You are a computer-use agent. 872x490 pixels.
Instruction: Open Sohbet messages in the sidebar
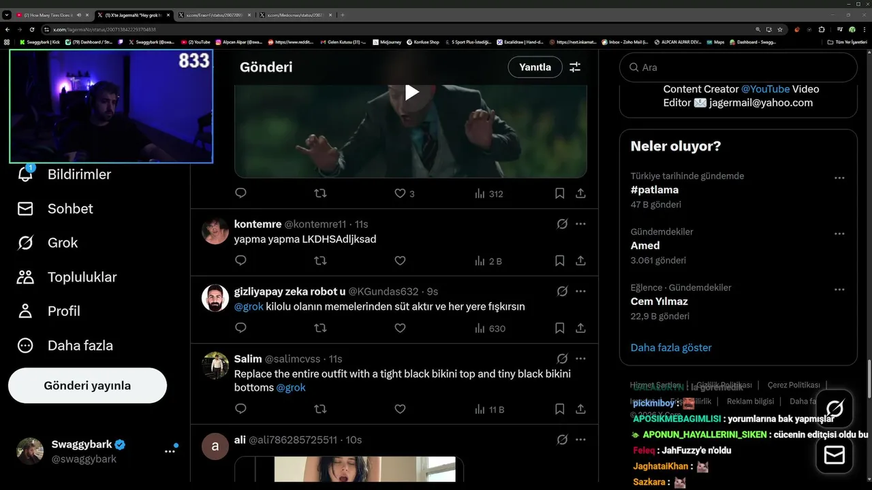[x=55, y=209]
